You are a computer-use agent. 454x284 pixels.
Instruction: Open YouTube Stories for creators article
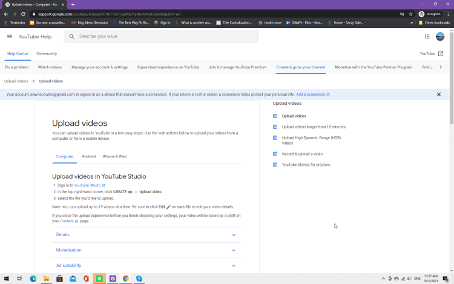(x=306, y=165)
